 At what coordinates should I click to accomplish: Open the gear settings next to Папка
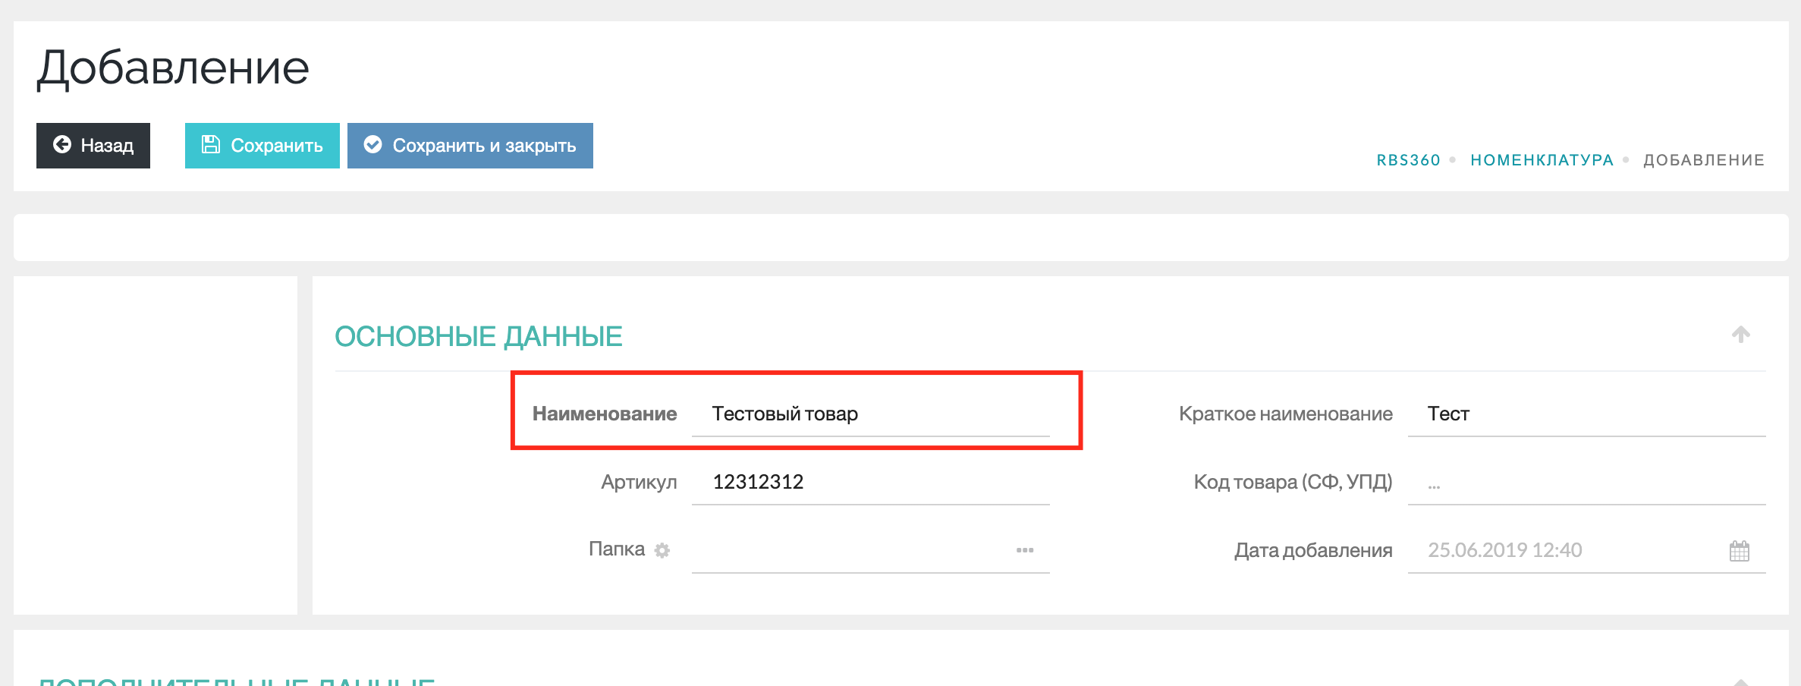click(662, 550)
